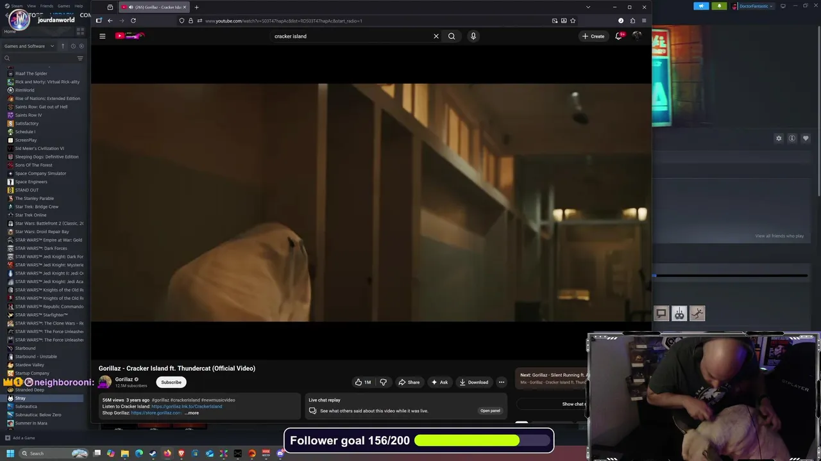
Task: Open the Firefox extensions puzzle icon
Action: [632, 20]
